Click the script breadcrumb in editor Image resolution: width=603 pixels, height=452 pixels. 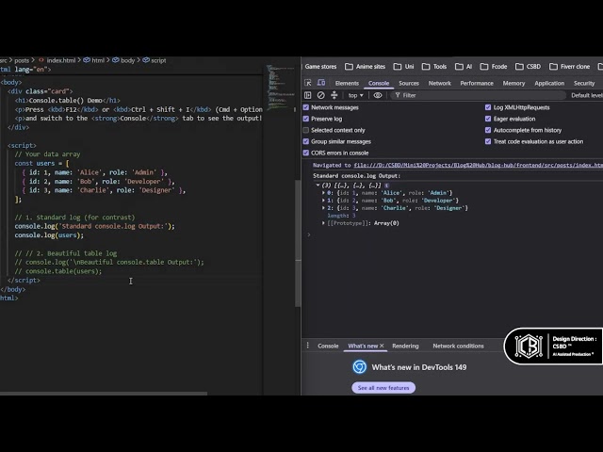(x=155, y=60)
